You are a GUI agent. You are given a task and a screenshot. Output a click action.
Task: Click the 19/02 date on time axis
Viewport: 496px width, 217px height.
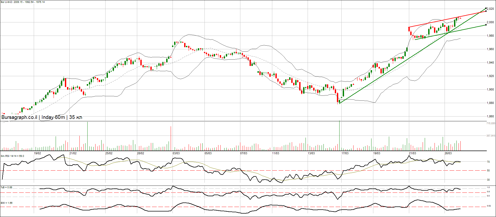click(37, 153)
